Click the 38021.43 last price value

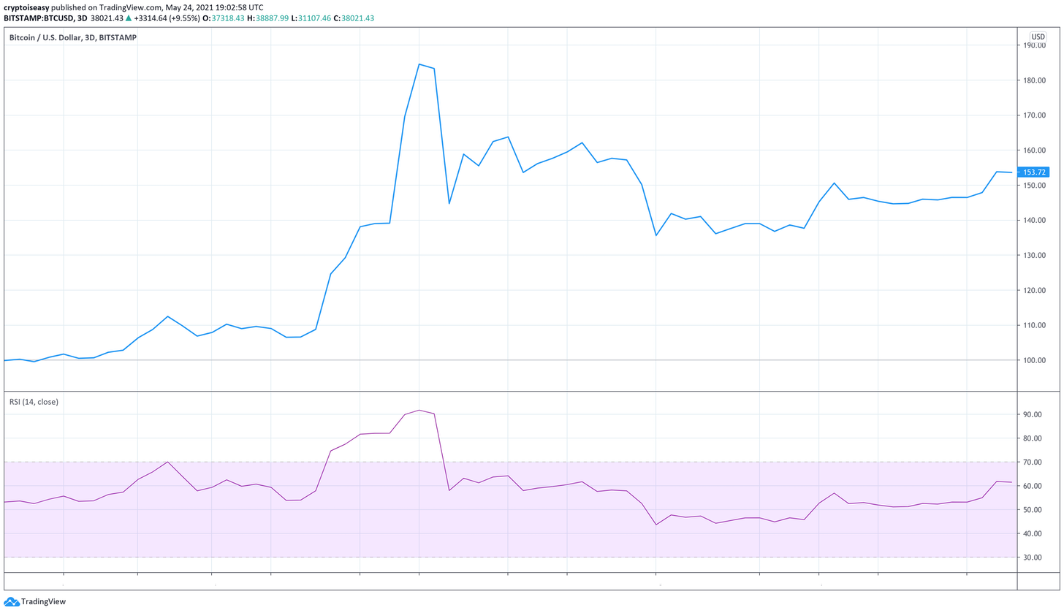108,19
